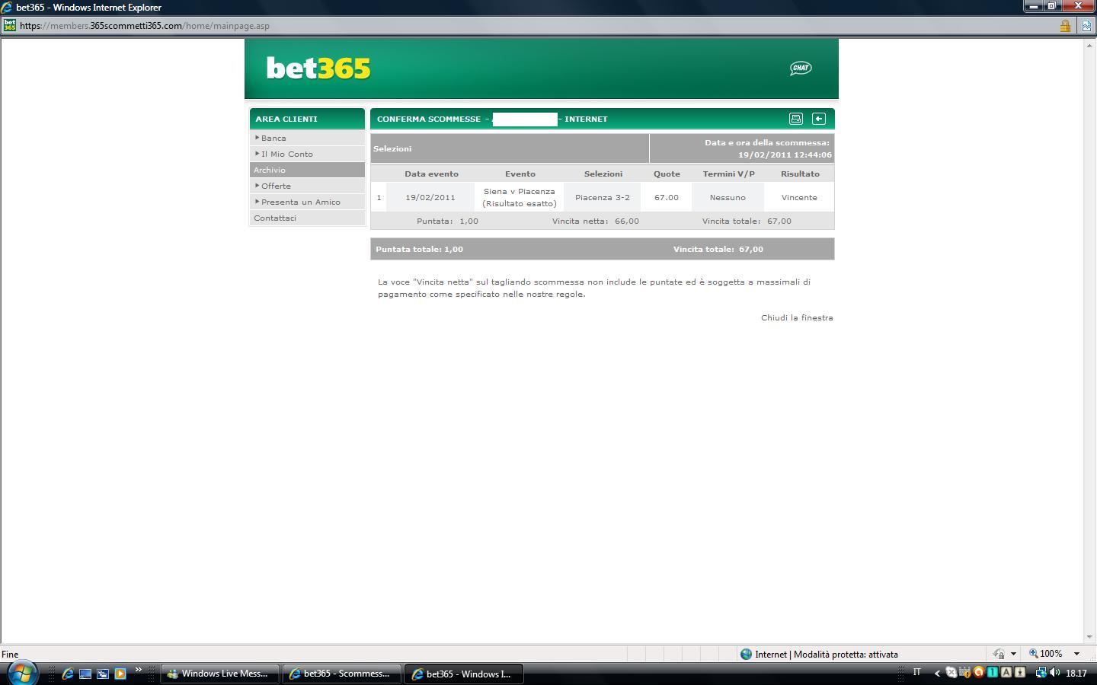Screen dimensions: 1097x685
Task: Launch Windows Media Player from Quick Launch
Action: (120, 674)
